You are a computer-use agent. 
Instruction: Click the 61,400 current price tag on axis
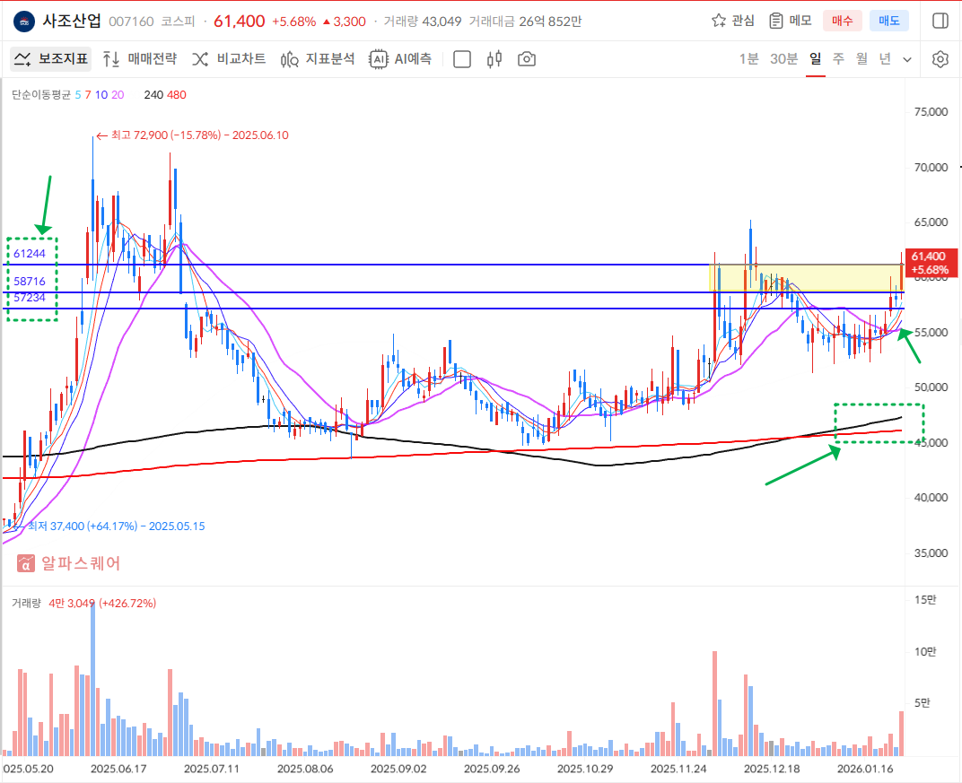(x=928, y=262)
